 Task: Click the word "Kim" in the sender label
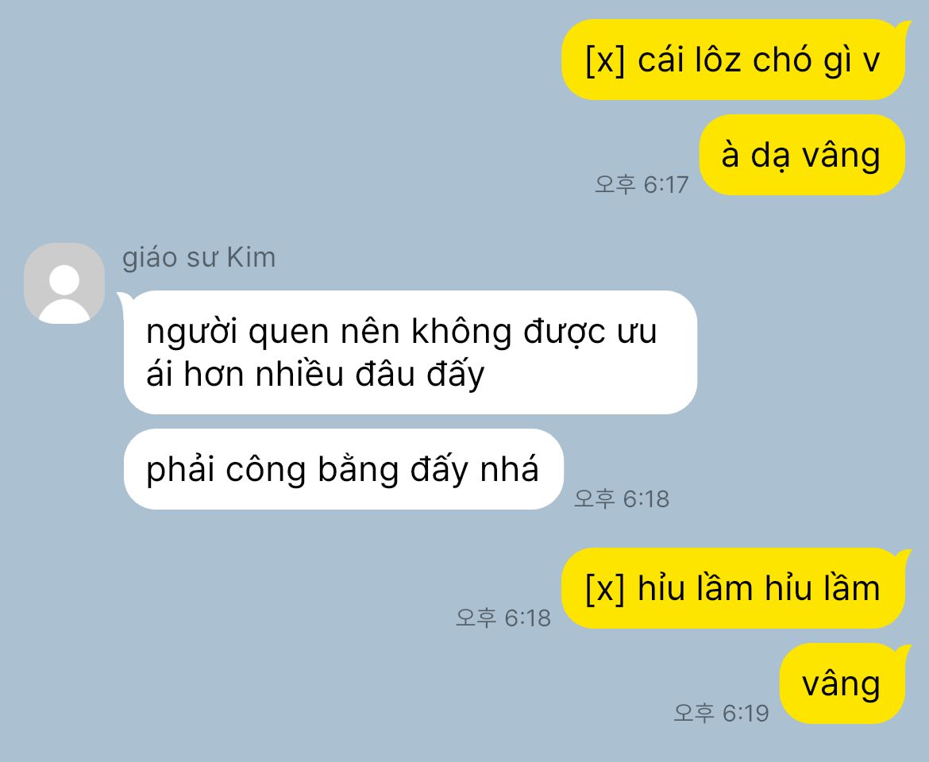(x=251, y=258)
